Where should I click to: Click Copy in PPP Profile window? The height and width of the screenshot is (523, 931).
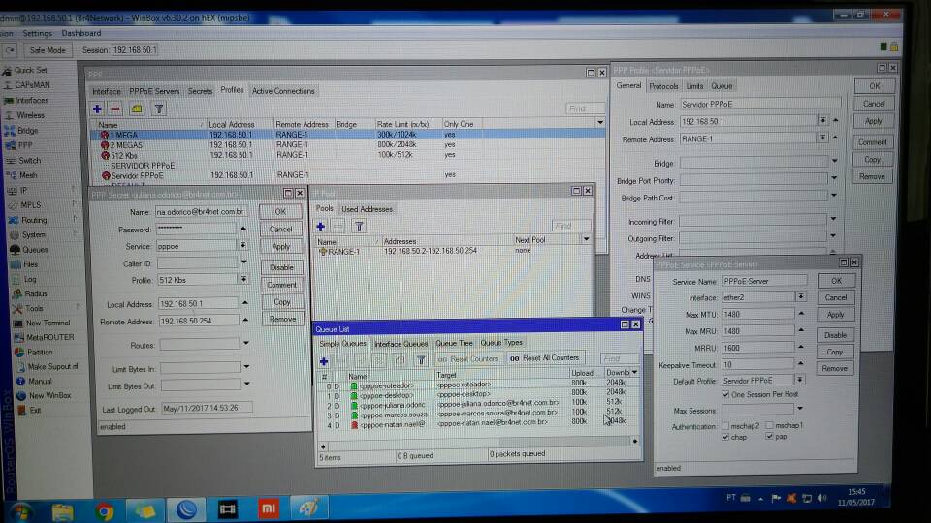pos(872,160)
